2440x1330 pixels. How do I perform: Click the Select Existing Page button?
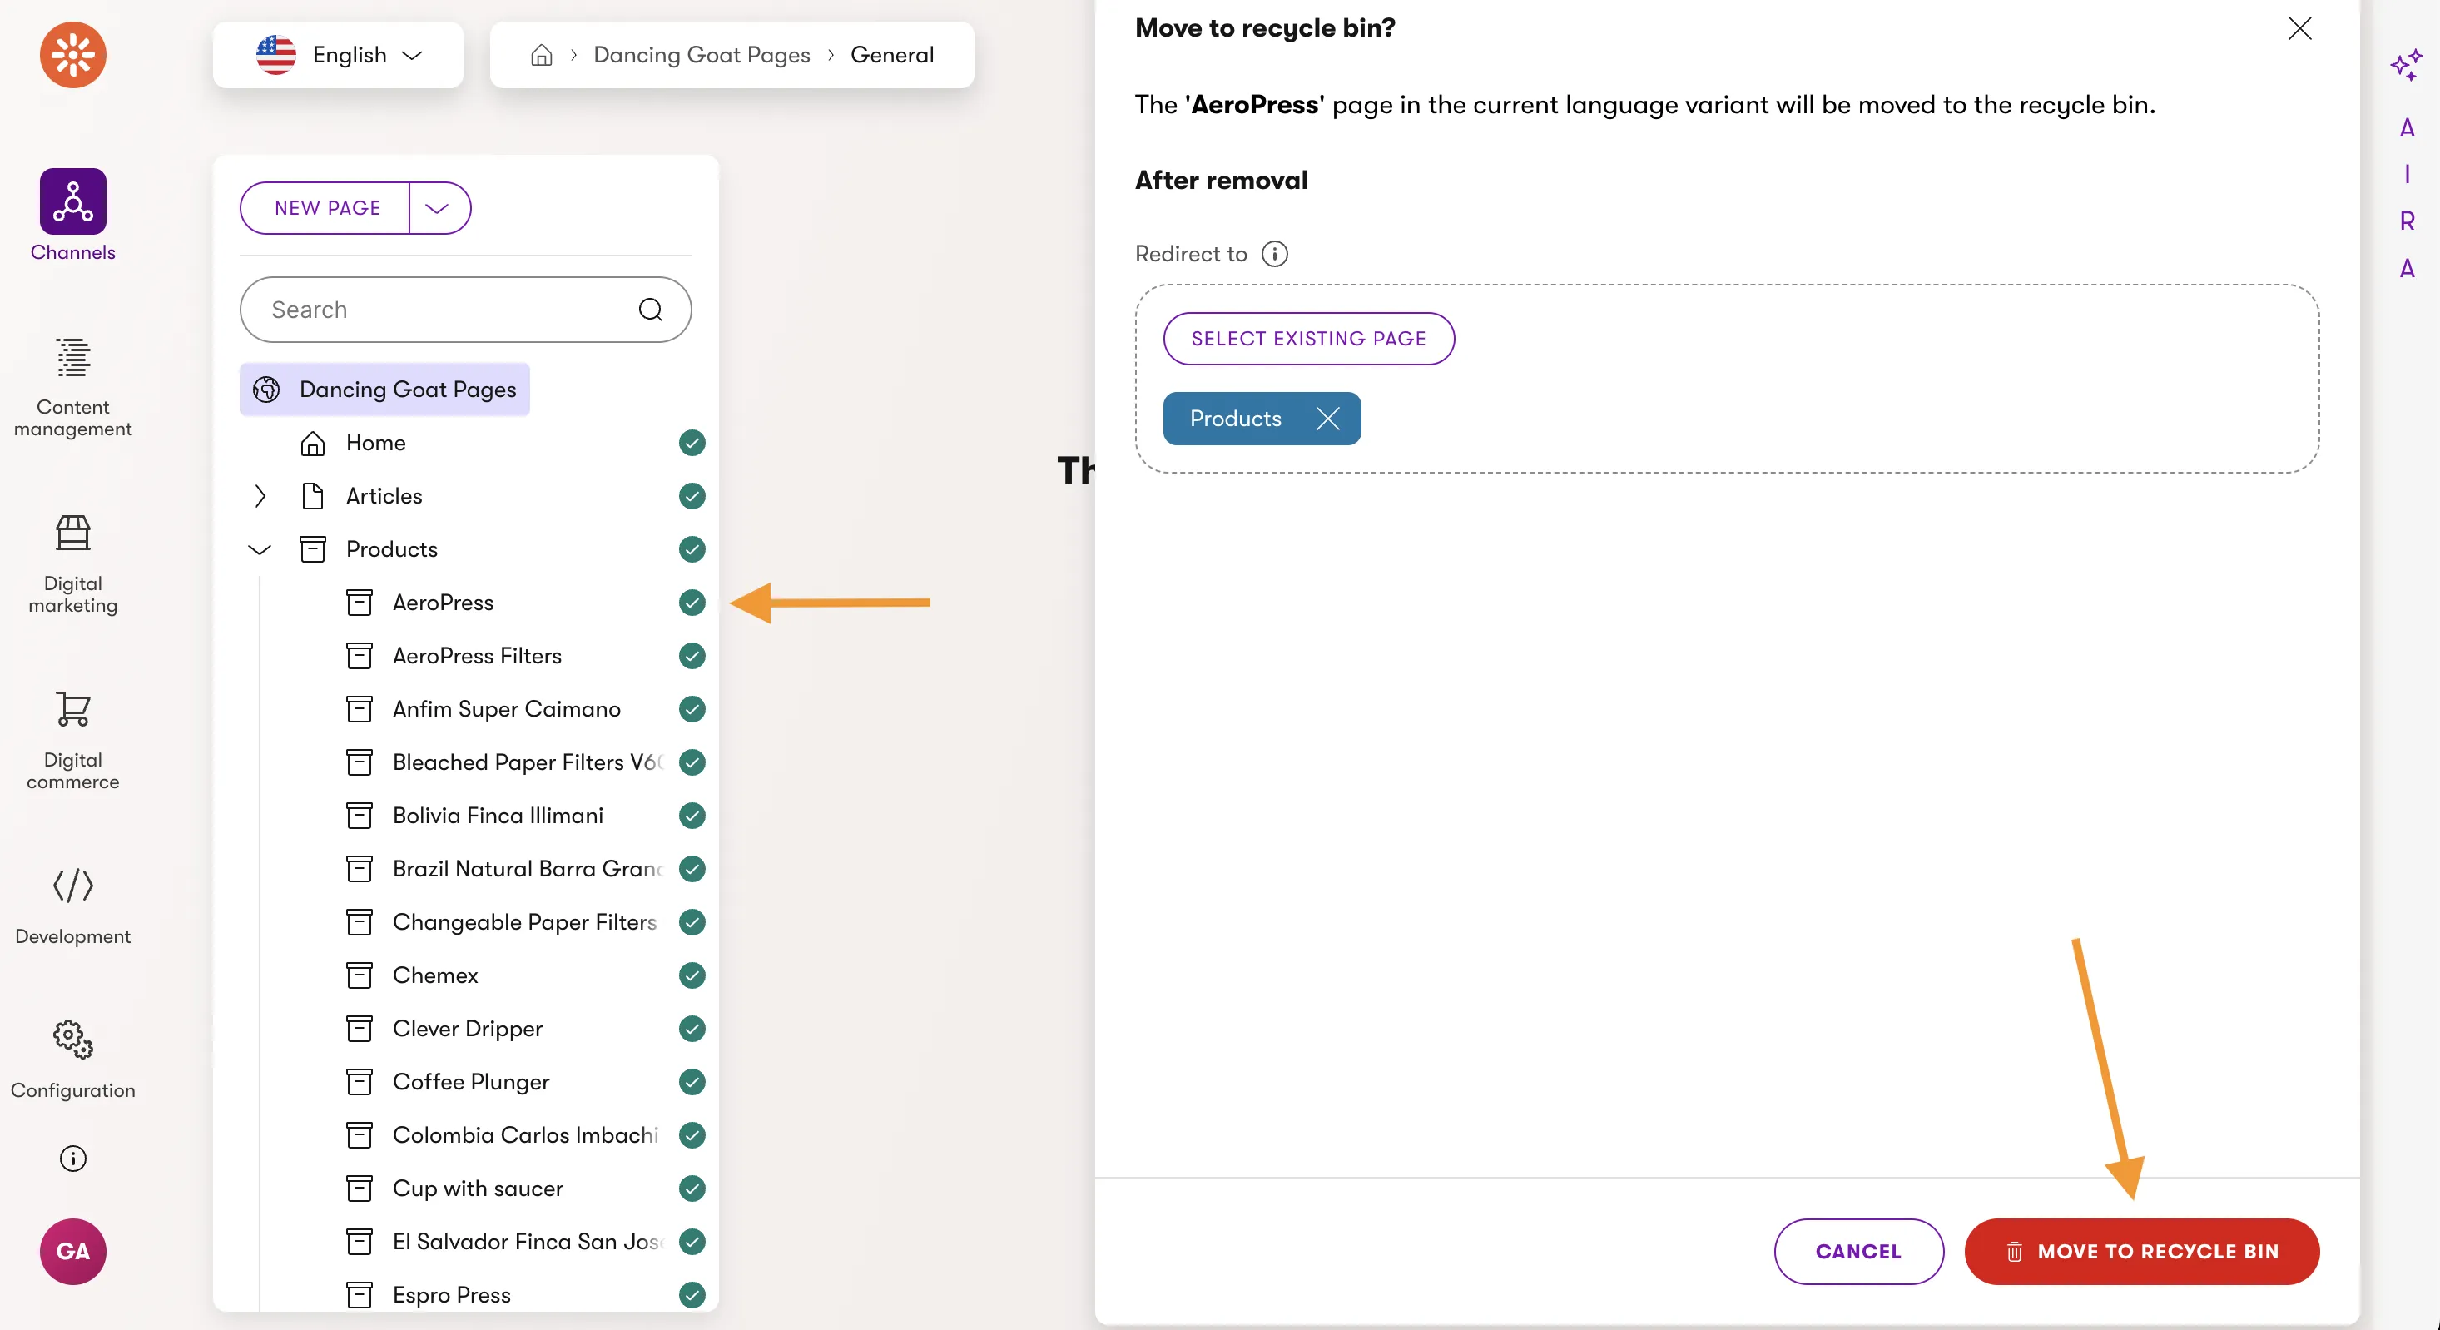1308,339
